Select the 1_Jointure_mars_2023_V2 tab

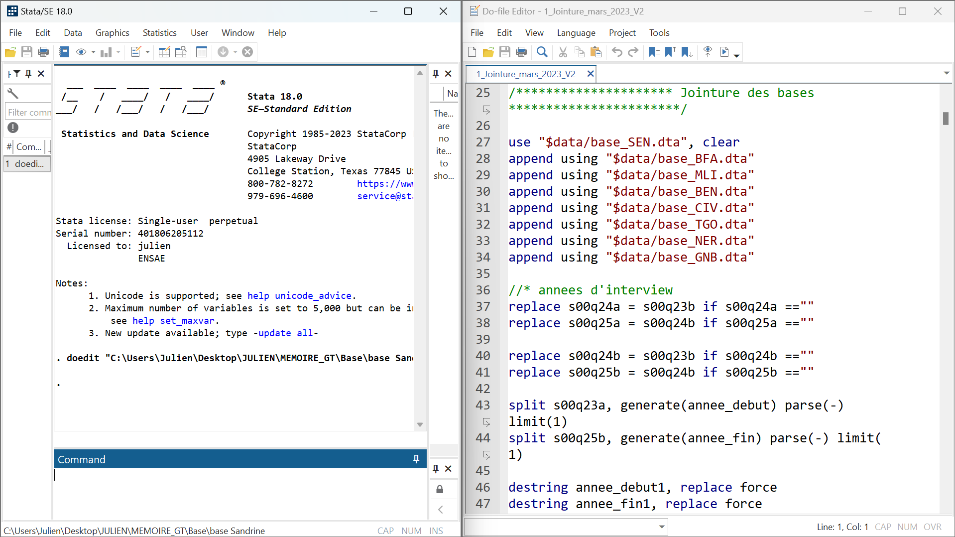525,74
